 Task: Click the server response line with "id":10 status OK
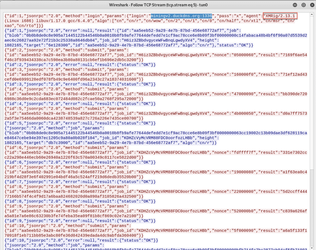click(x=81, y=240)
